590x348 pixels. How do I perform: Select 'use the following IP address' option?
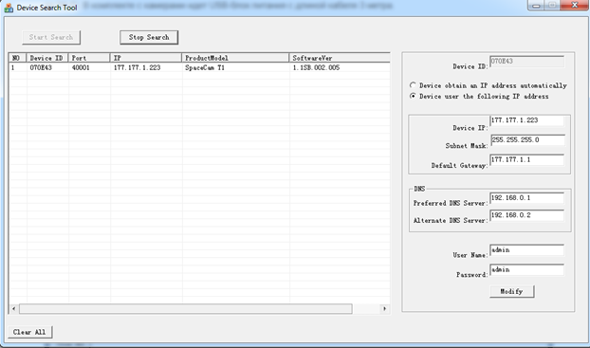(414, 96)
